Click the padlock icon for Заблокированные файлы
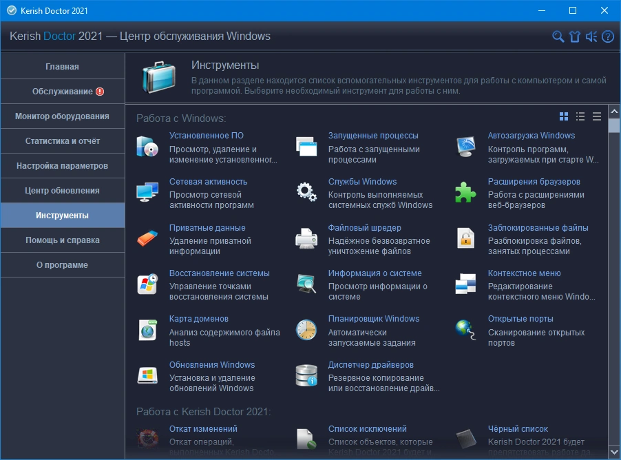 coord(465,238)
